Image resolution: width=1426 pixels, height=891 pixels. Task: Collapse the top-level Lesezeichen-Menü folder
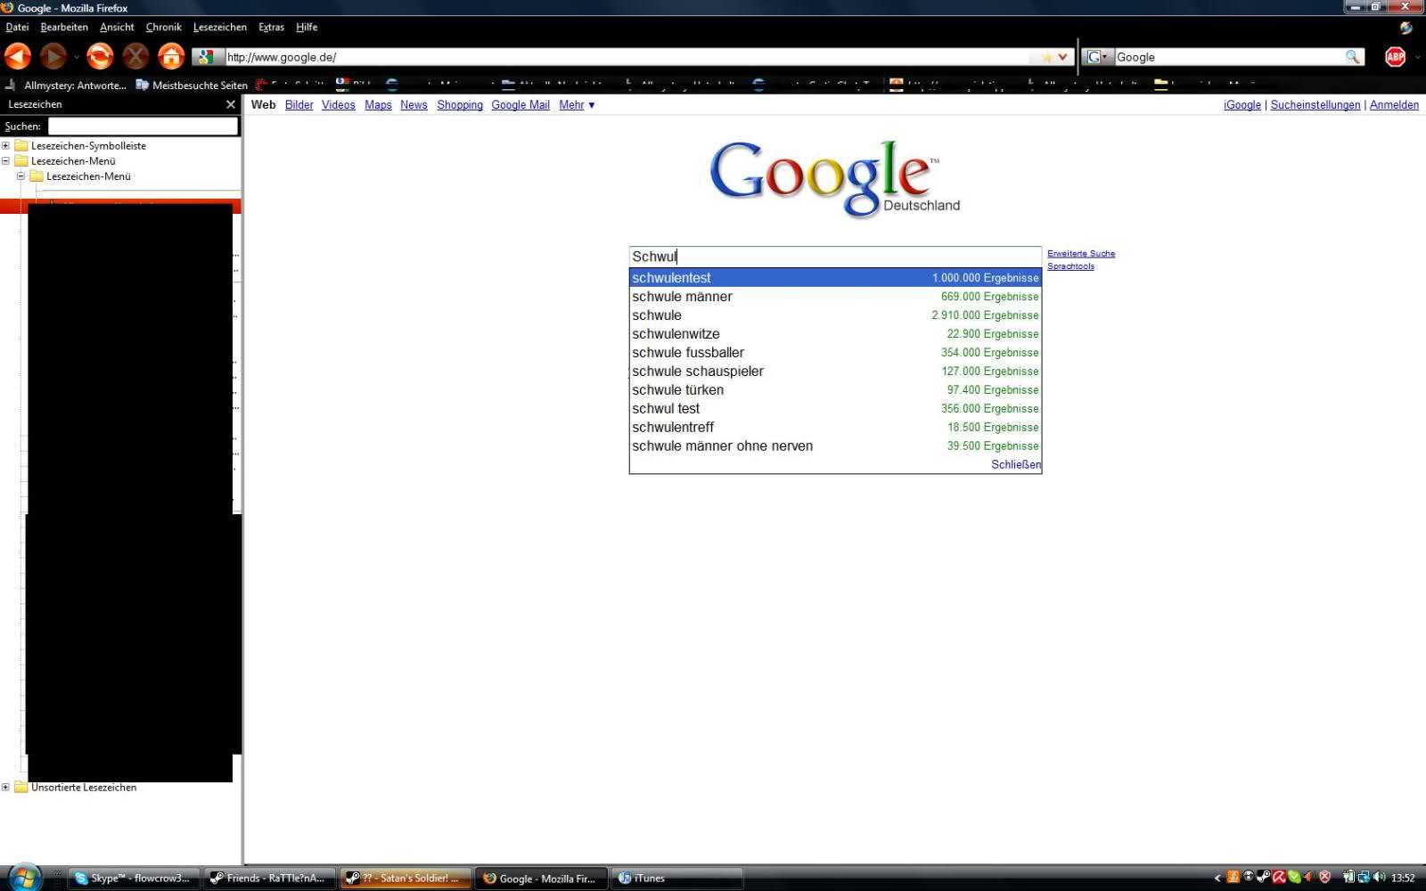pyautogui.click(x=5, y=160)
